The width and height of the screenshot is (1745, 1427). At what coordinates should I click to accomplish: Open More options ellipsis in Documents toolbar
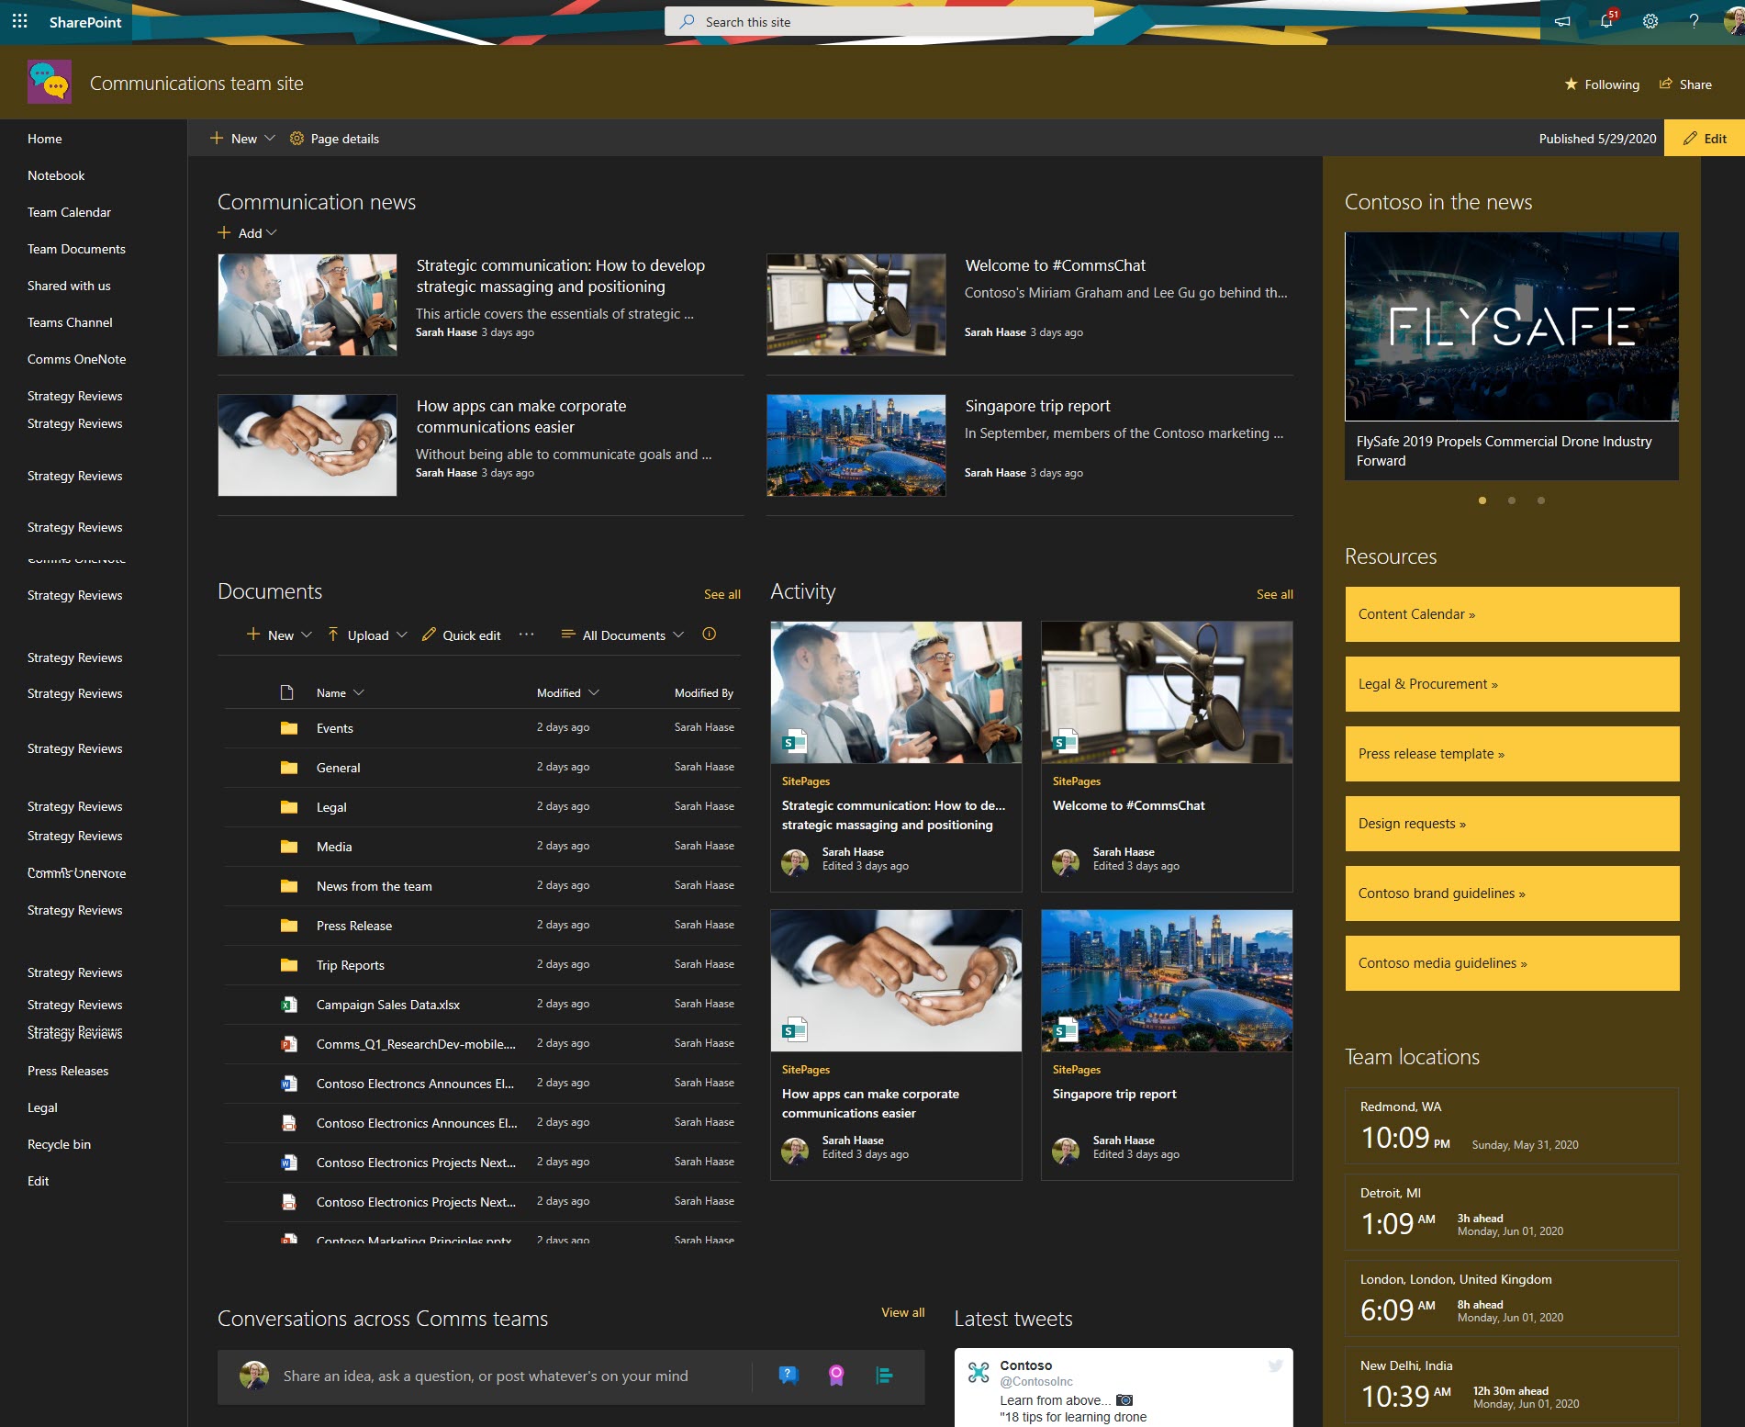click(526, 635)
